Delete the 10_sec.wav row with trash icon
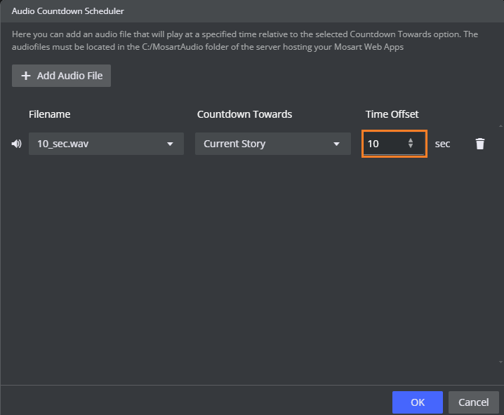This screenshot has width=504, height=415. [480, 144]
